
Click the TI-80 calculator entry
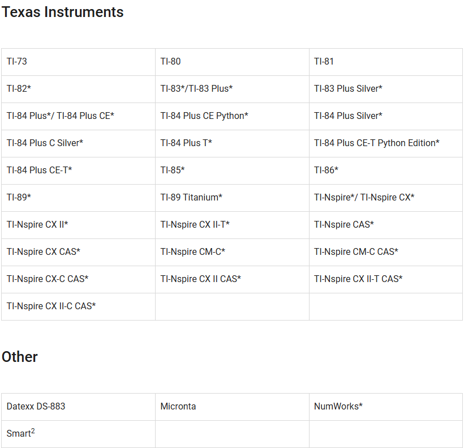point(170,62)
